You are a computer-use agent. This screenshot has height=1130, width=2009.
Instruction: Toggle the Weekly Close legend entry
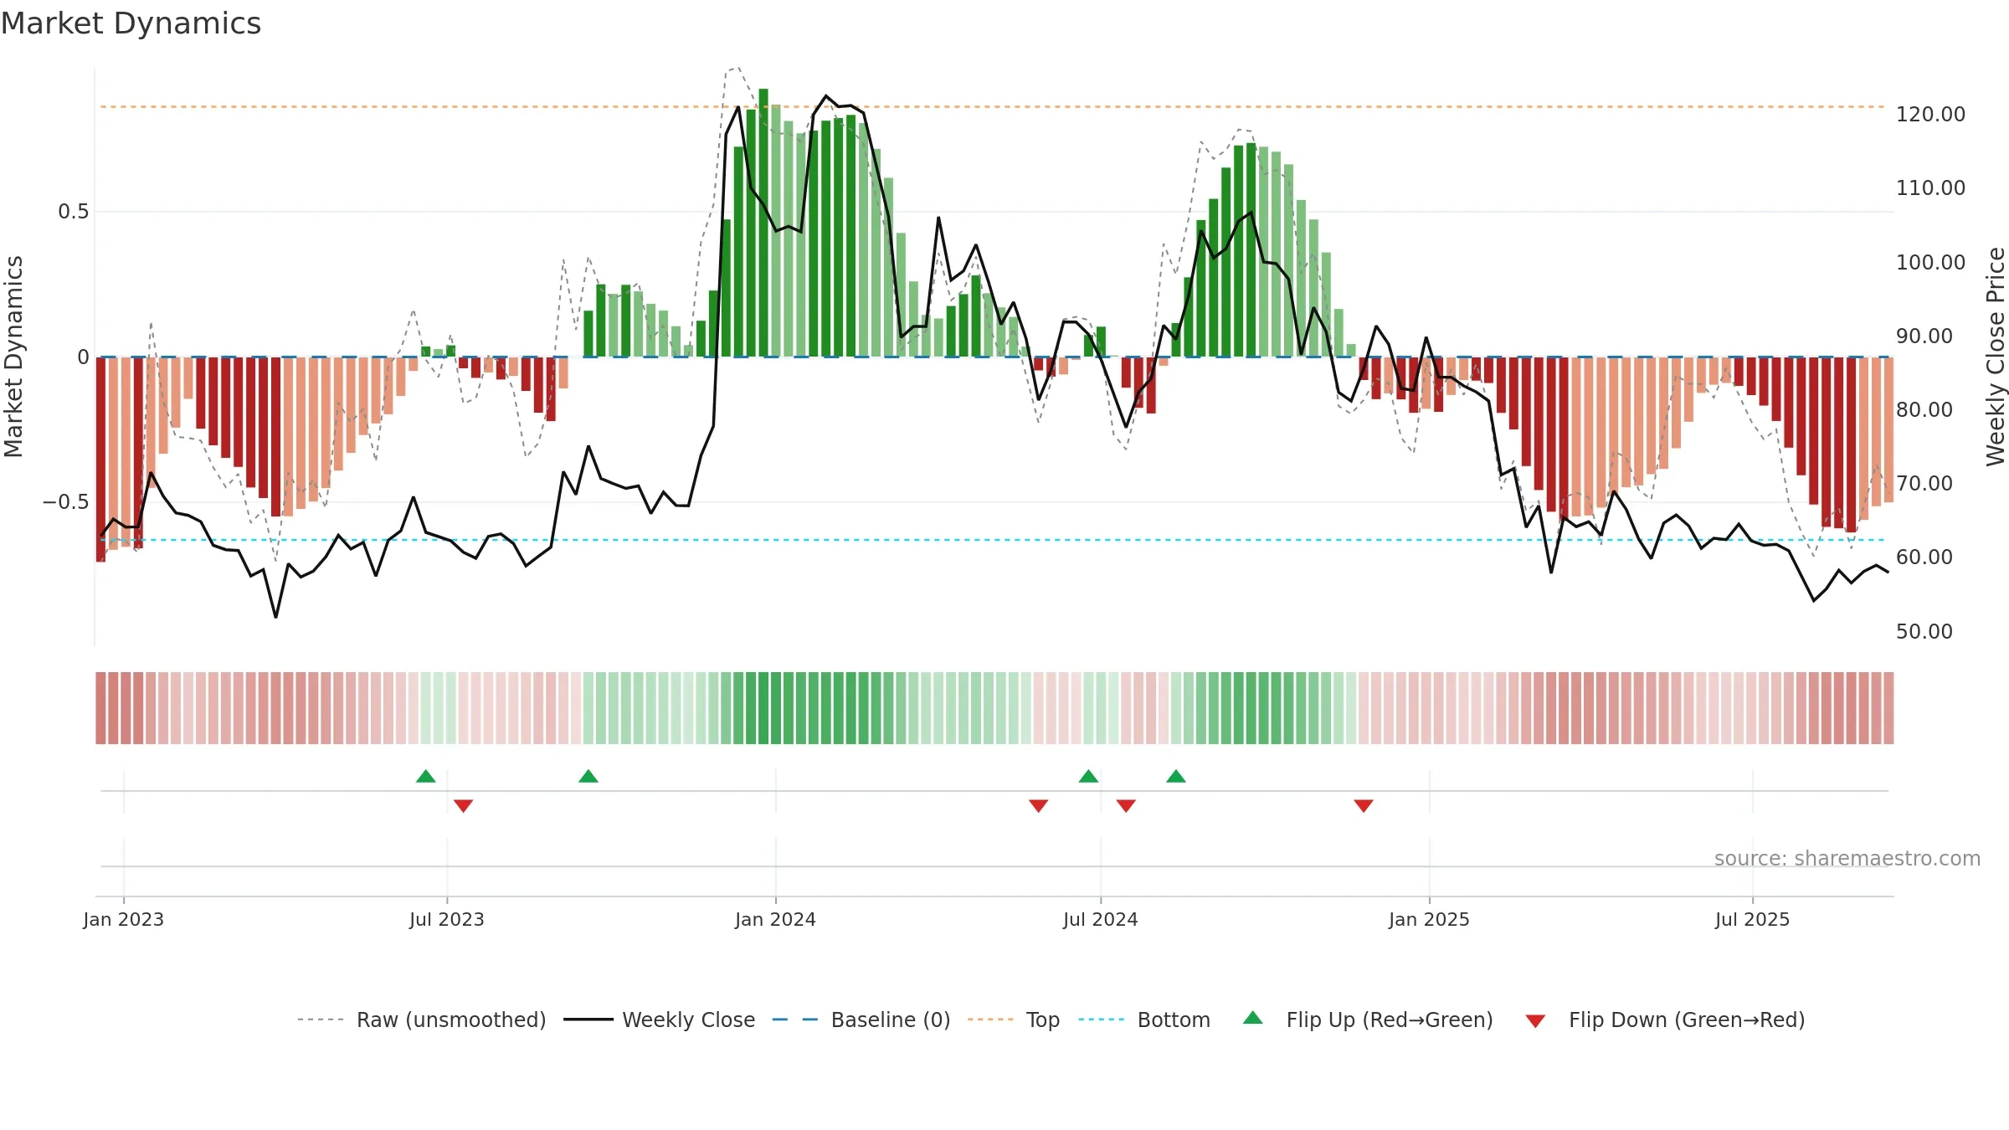pyautogui.click(x=660, y=1020)
